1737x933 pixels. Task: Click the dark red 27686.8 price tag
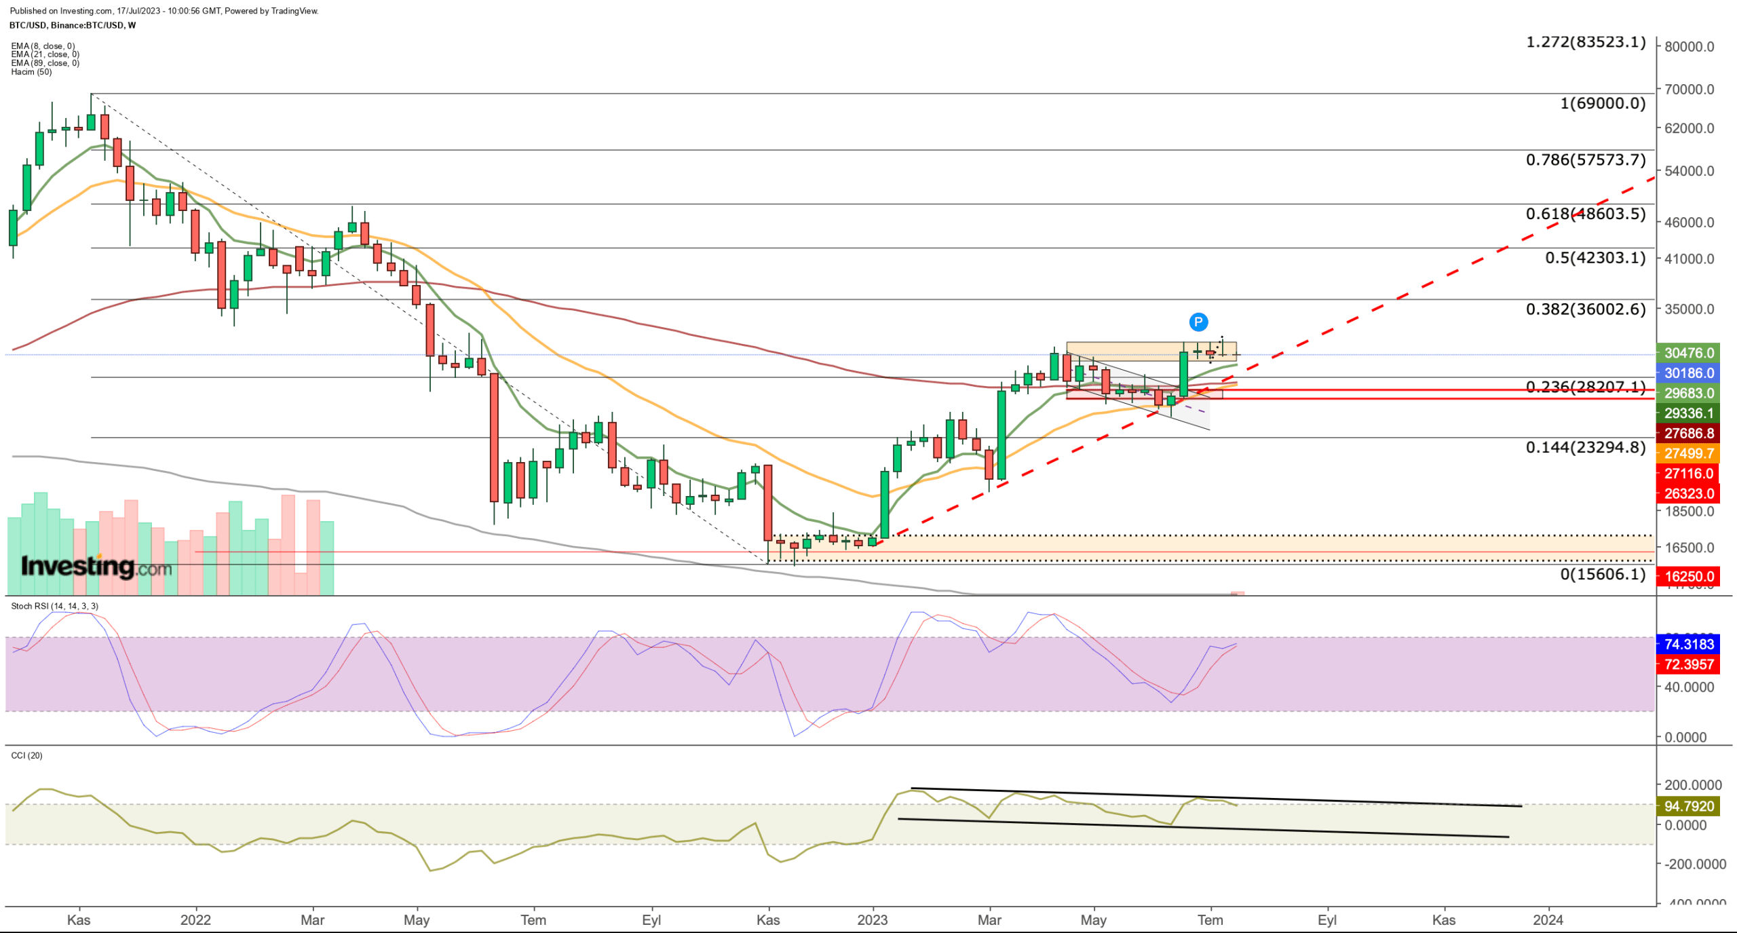[x=1688, y=433]
